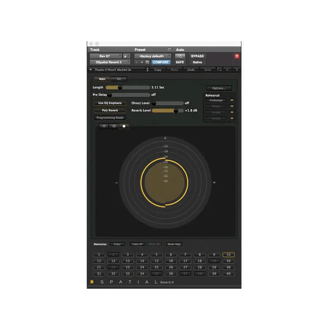Click the red target plug-in button
The width and height of the screenshot is (330, 330).
(237, 56)
